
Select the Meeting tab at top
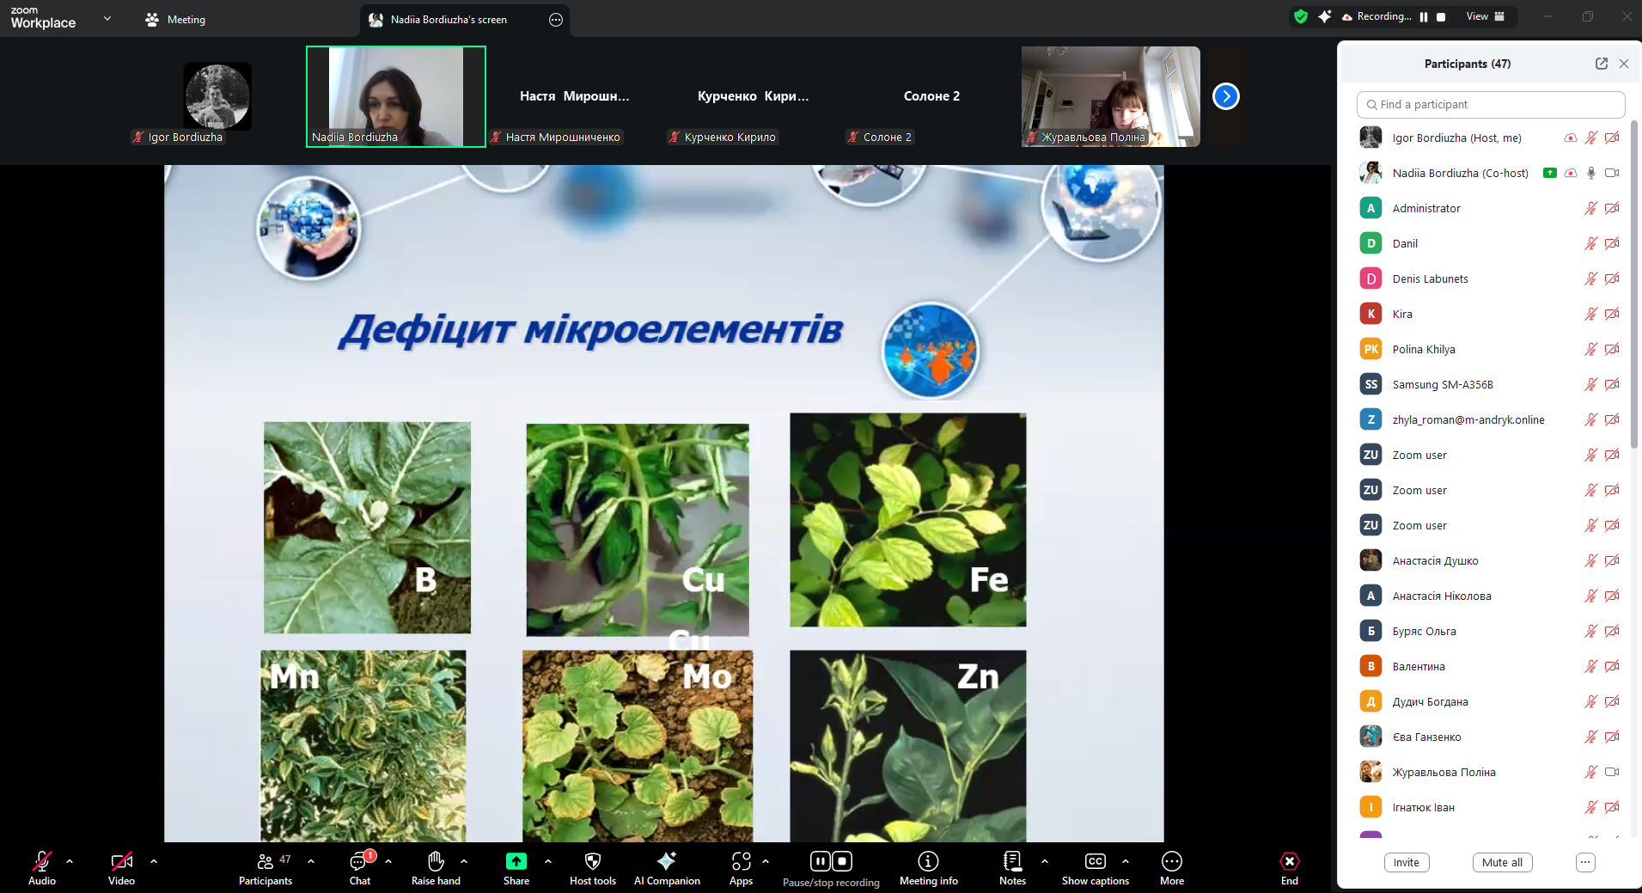[175, 19]
